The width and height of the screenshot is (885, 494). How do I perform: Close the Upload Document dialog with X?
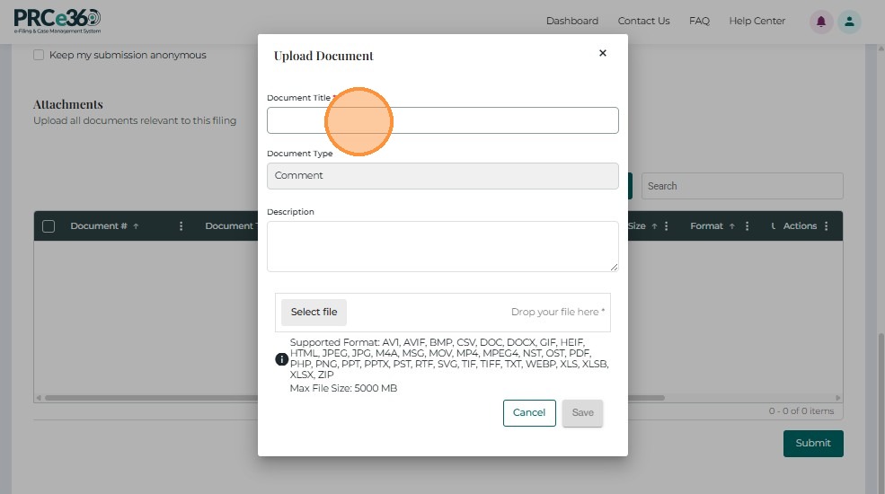[x=602, y=53]
